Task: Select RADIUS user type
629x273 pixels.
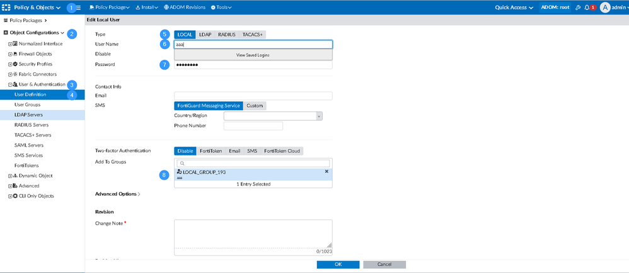Action: (227, 35)
